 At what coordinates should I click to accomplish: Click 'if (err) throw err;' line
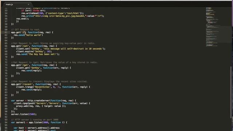[33, 11]
